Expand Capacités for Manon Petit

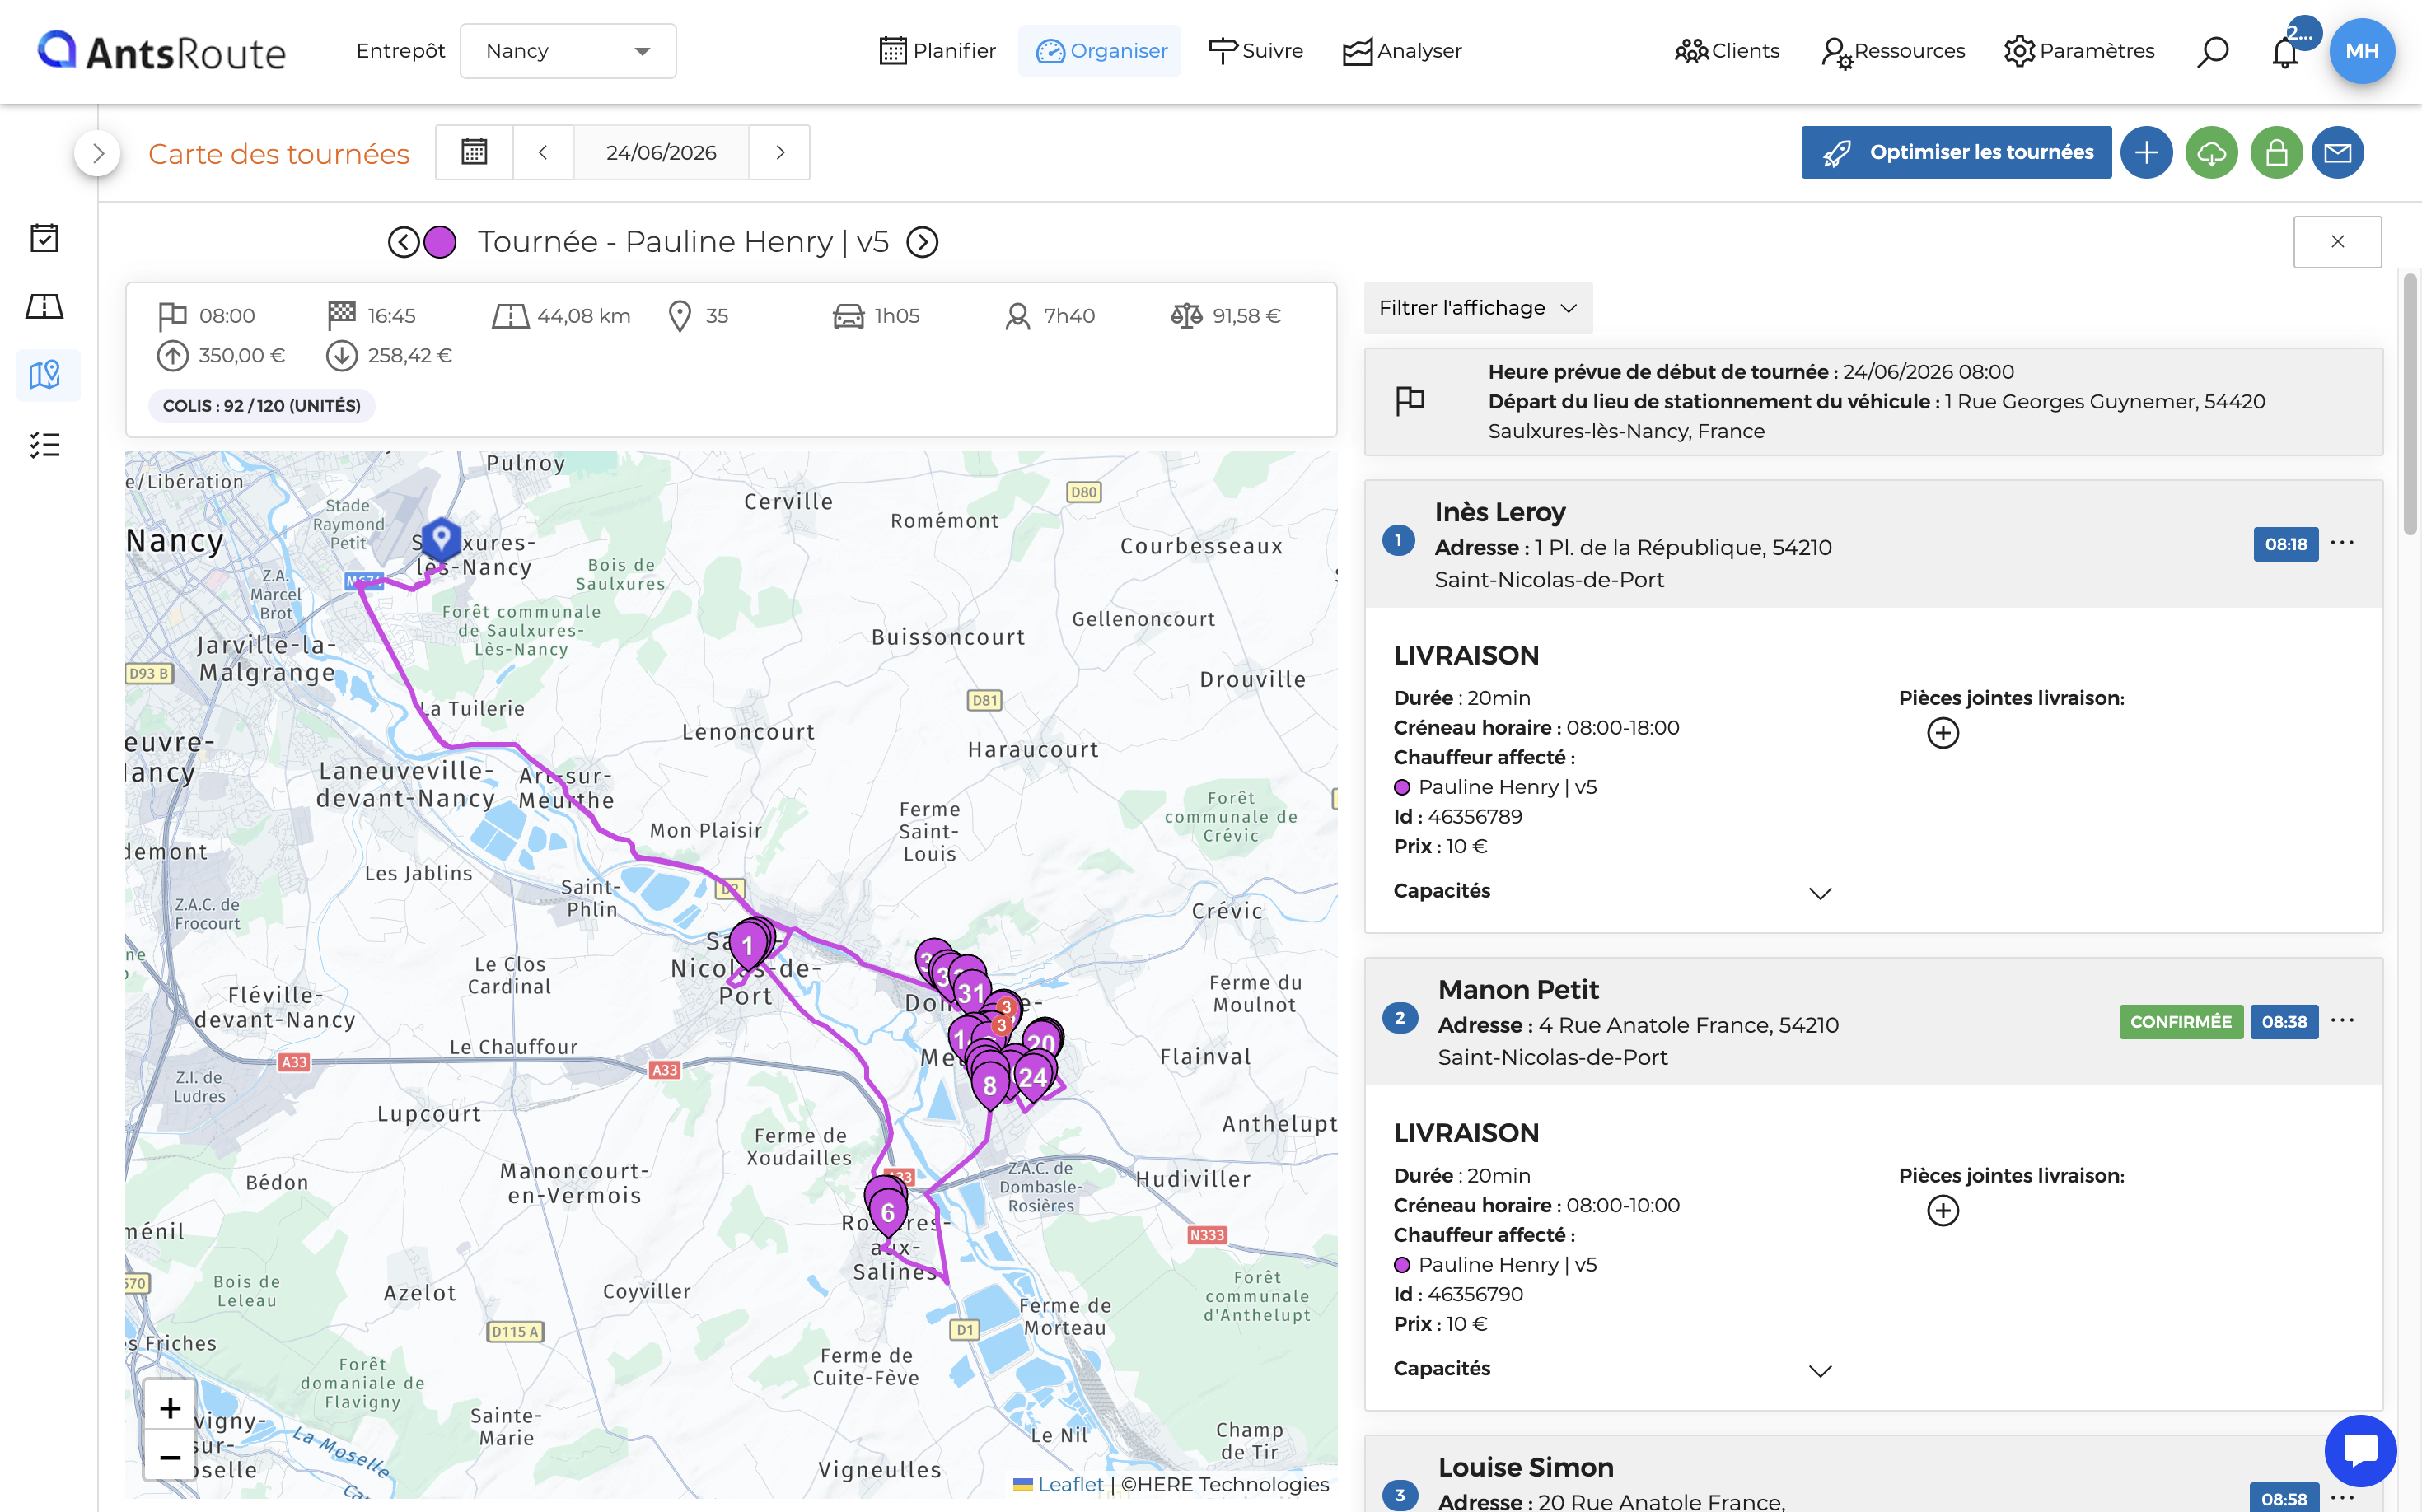[1821, 1371]
